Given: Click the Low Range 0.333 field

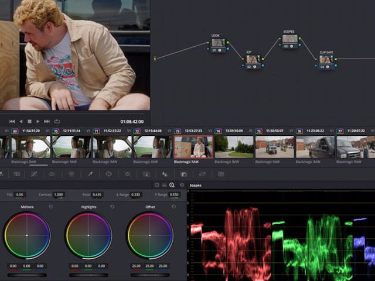Looking at the screenshot, I should click(135, 195).
